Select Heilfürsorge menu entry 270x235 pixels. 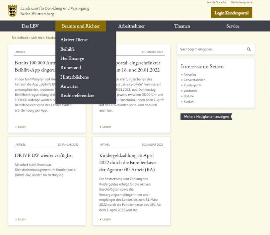[72, 58]
